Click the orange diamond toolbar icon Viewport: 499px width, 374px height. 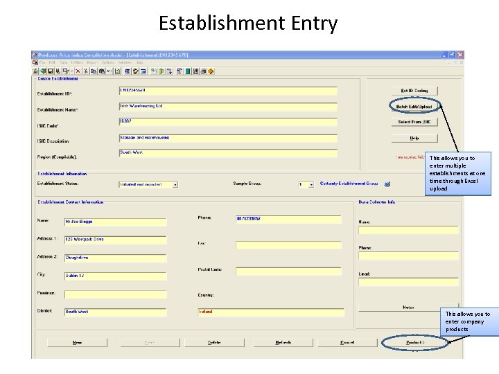[x=211, y=71]
